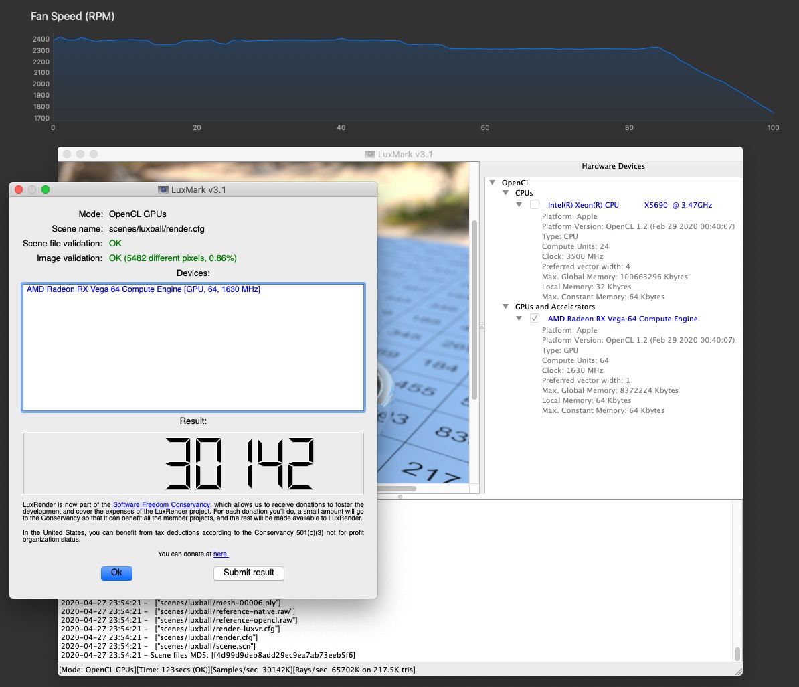Image resolution: width=799 pixels, height=687 pixels.
Task: Select AMD Radeon RX Vega 64 Compute Engine tree item
Action: pyautogui.click(x=623, y=319)
